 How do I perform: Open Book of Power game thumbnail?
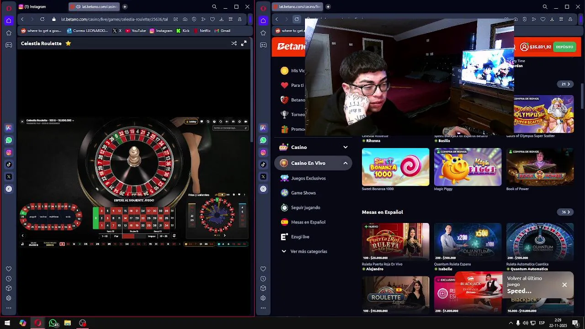click(x=540, y=167)
